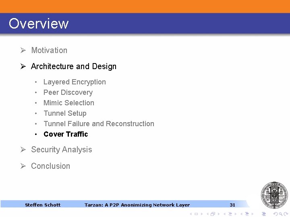Click slide number 31
The height and width of the screenshot is (217, 290).
(232, 205)
